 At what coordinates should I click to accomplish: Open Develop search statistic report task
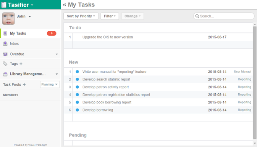click(106, 79)
